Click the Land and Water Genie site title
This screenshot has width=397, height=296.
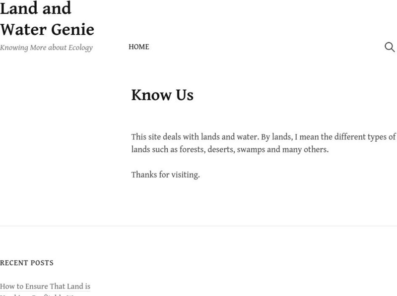tap(48, 19)
